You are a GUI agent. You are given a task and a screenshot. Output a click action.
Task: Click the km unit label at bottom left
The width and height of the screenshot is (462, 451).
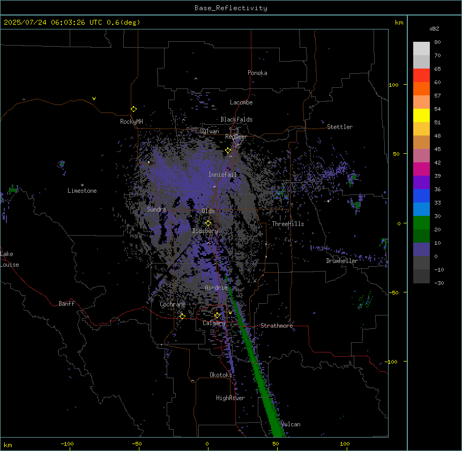(8, 445)
